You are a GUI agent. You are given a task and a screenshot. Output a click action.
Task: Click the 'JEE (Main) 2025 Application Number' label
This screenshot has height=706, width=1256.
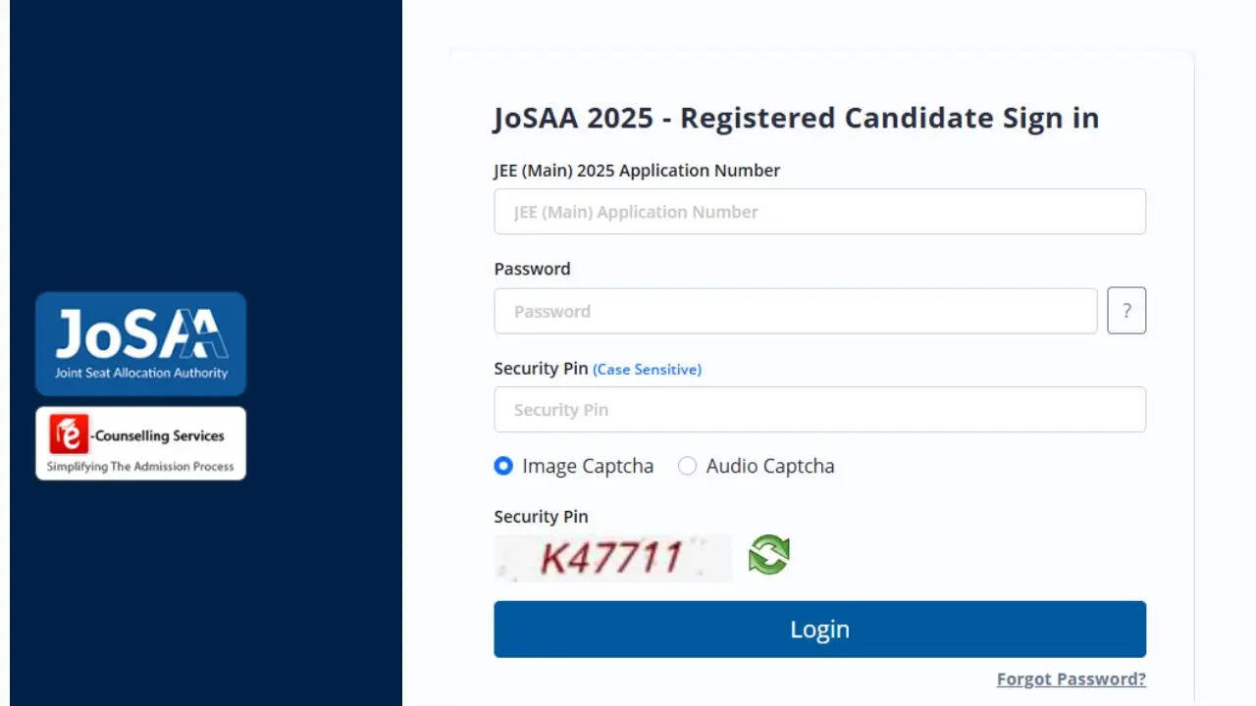637,171
